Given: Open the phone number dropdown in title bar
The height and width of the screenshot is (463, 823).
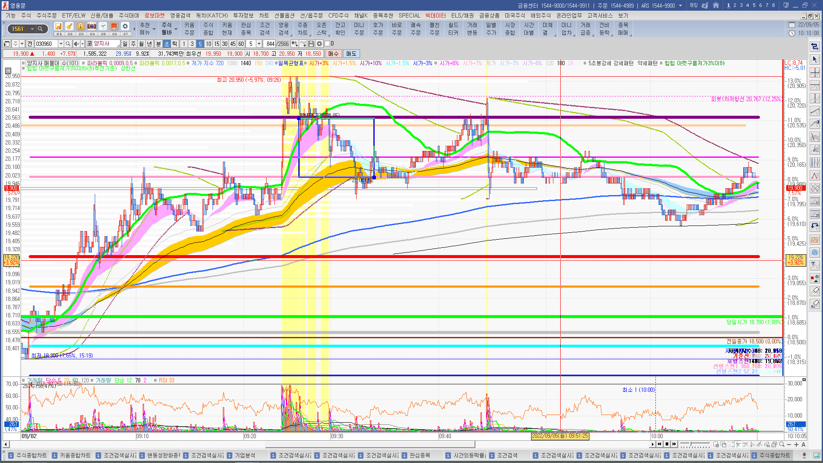Looking at the screenshot, I should tap(680, 6).
